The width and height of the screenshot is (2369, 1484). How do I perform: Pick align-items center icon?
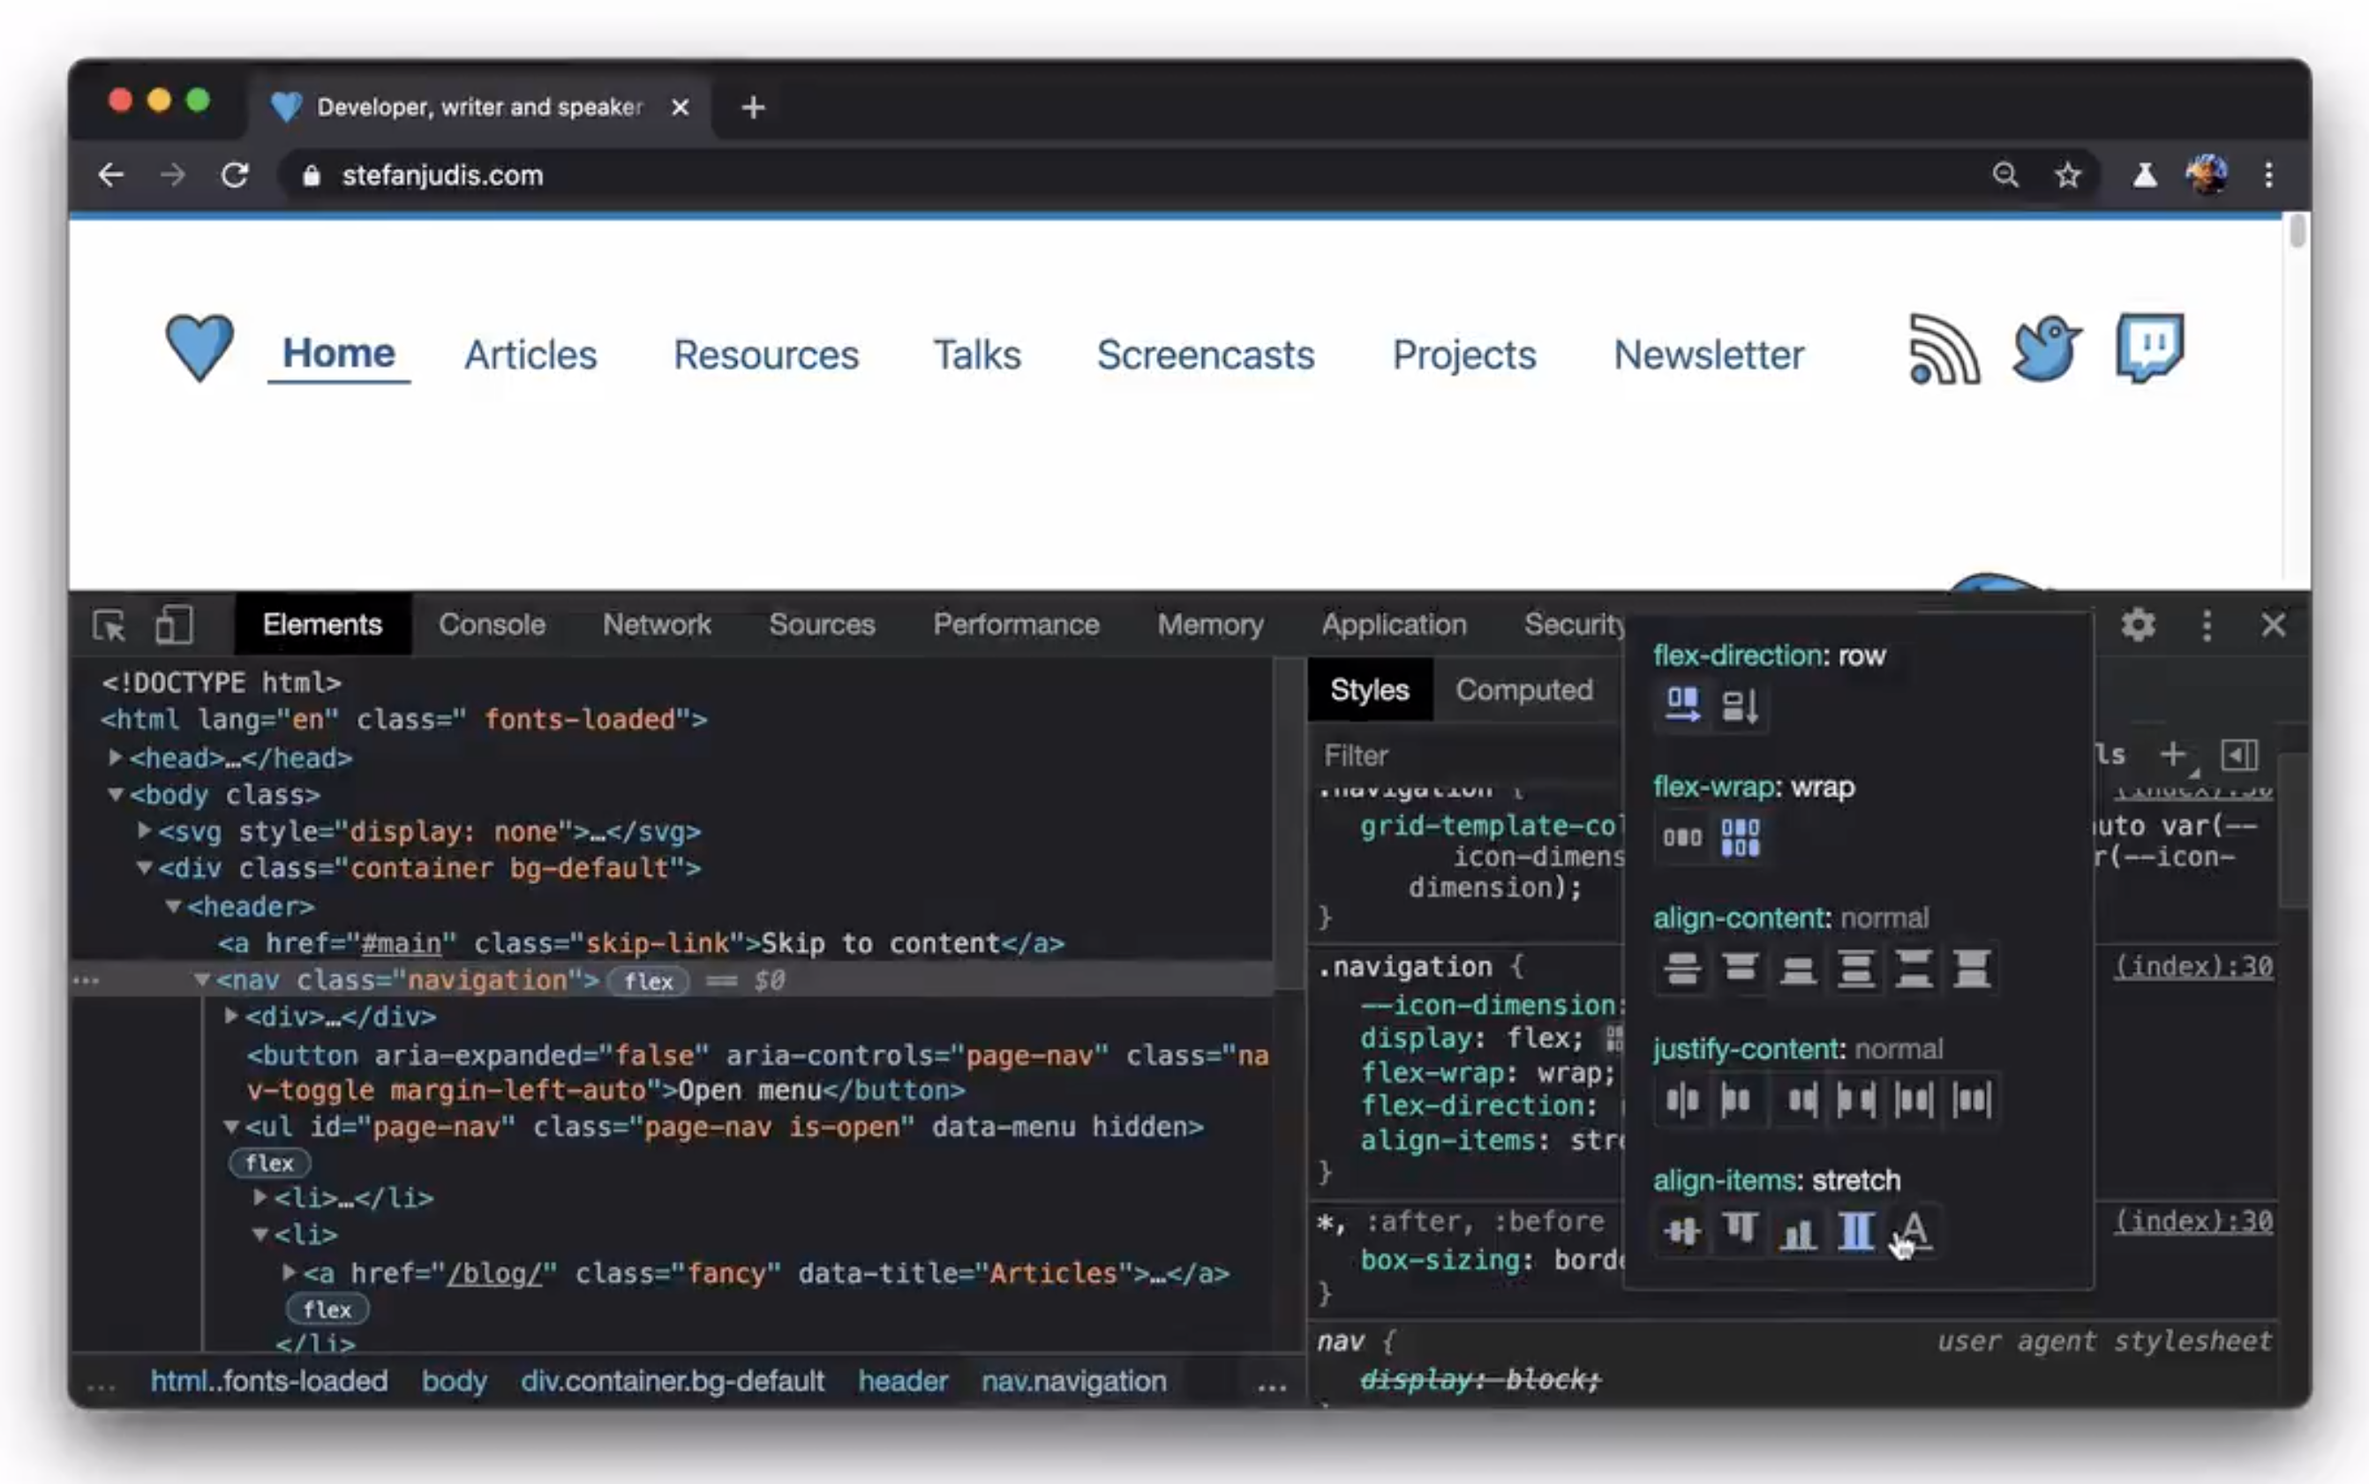(x=1681, y=1230)
